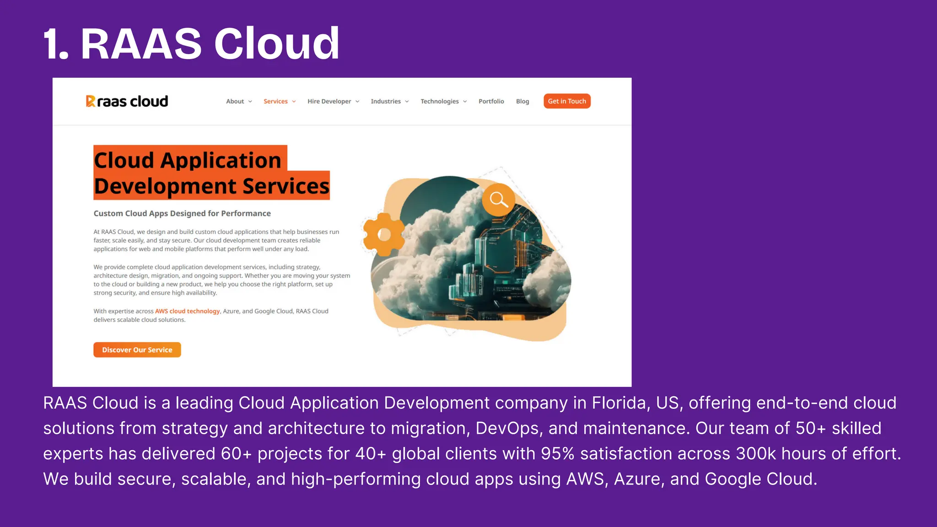Click the orange gear icon

pos(384,234)
